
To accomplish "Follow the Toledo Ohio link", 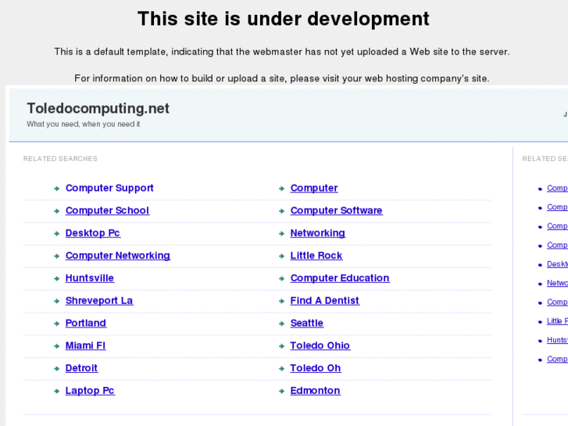I will (320, 345).
